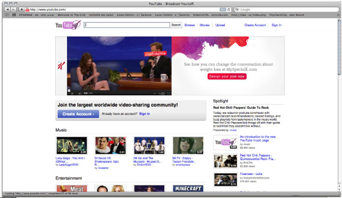Open the Browse tab on YouTube
The image size is (342, 198).
pos(190,25)
